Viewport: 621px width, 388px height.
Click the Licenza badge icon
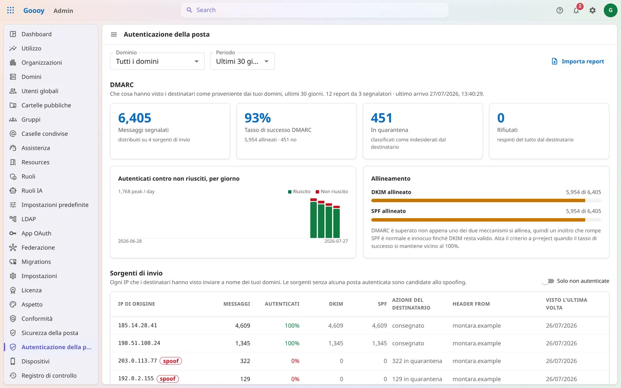coord(13,290)
